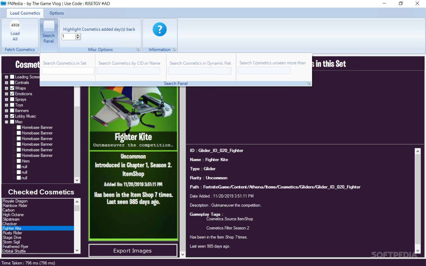
Task: Check the Toys checkbox
Action: (12, 105)
